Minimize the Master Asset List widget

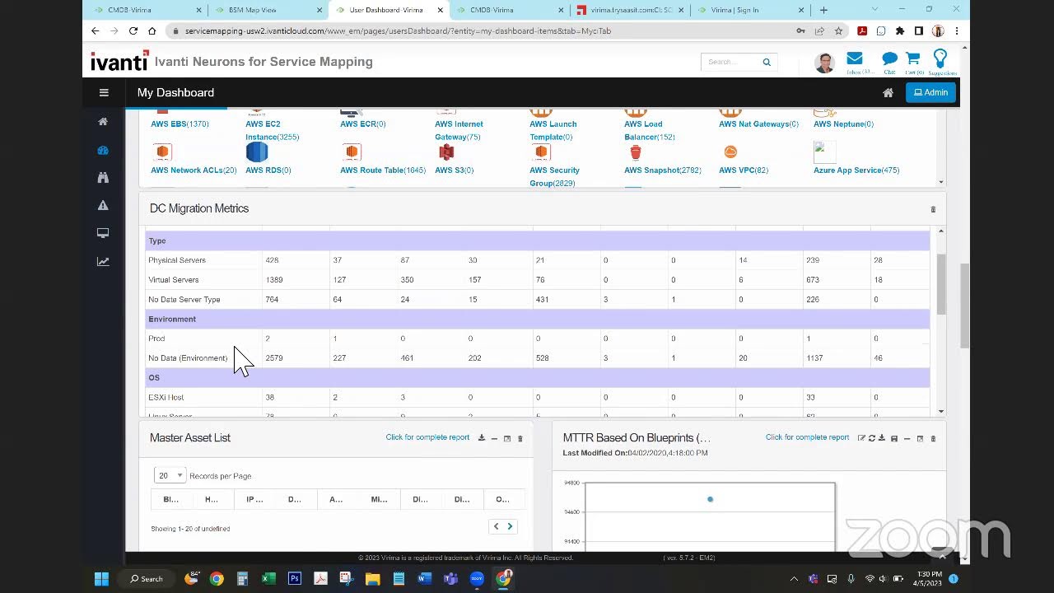tap(494, 438)
